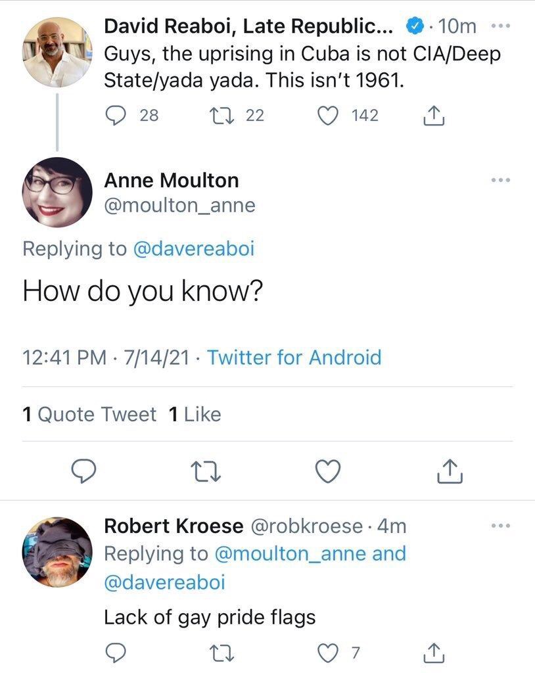
Task: Share Robert Kroese's reply
Action: (x=434, y=653)
